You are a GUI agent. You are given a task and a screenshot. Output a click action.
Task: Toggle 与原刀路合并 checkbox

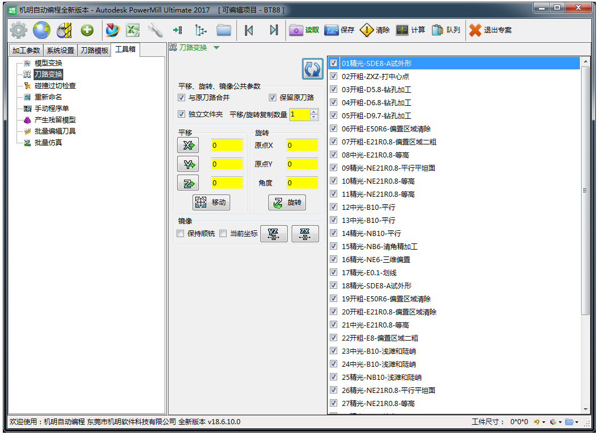pos(181,98)
